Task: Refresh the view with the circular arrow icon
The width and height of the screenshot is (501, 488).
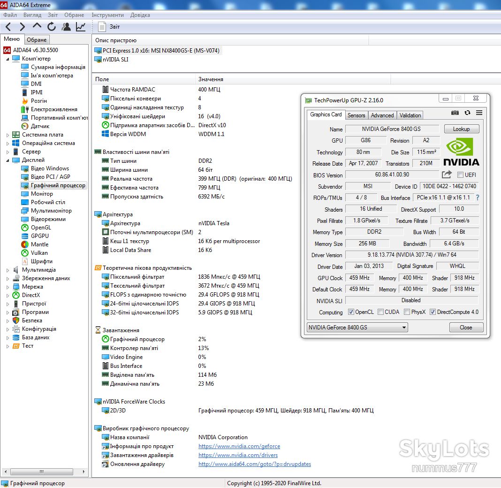Action: tap(52, 27)
